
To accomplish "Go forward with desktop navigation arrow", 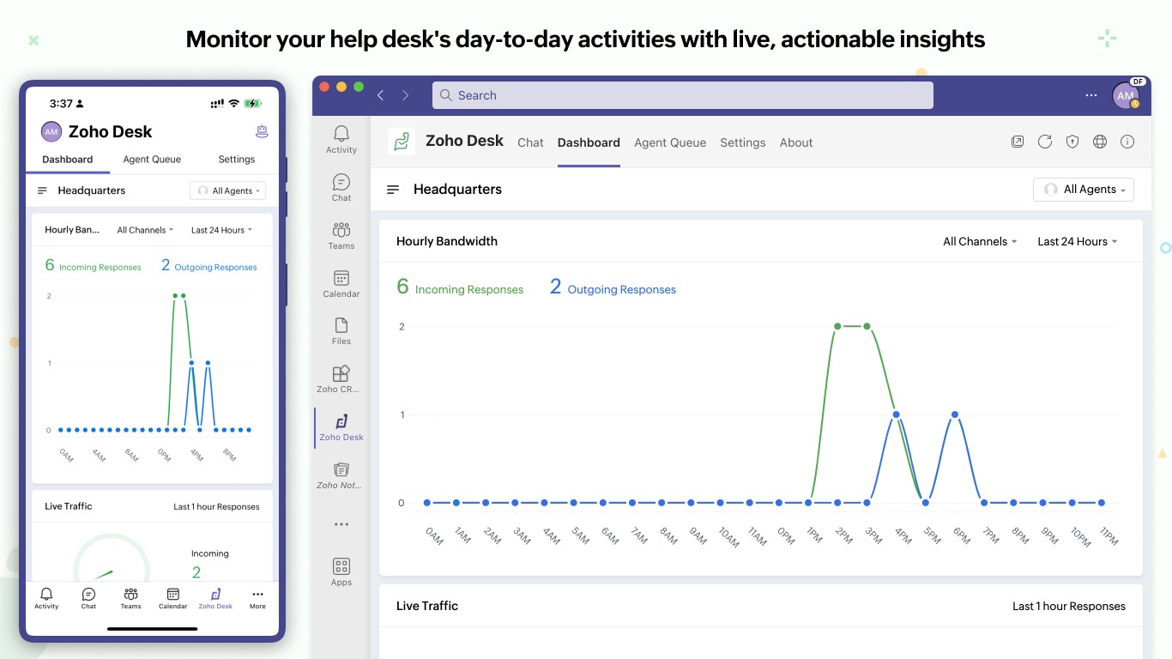I will (x=406, y=95).
